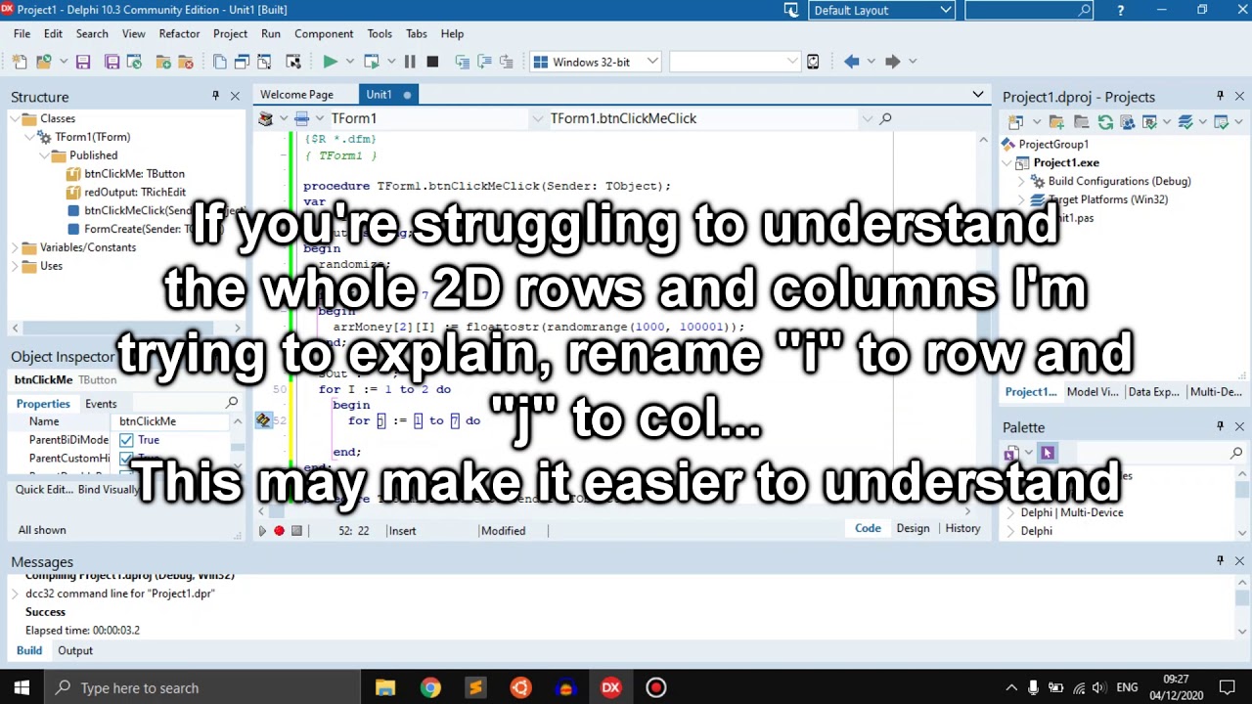Click the IDE Insight search box
This screenshot has height=704, width=1252.
tap(1028, 10)
